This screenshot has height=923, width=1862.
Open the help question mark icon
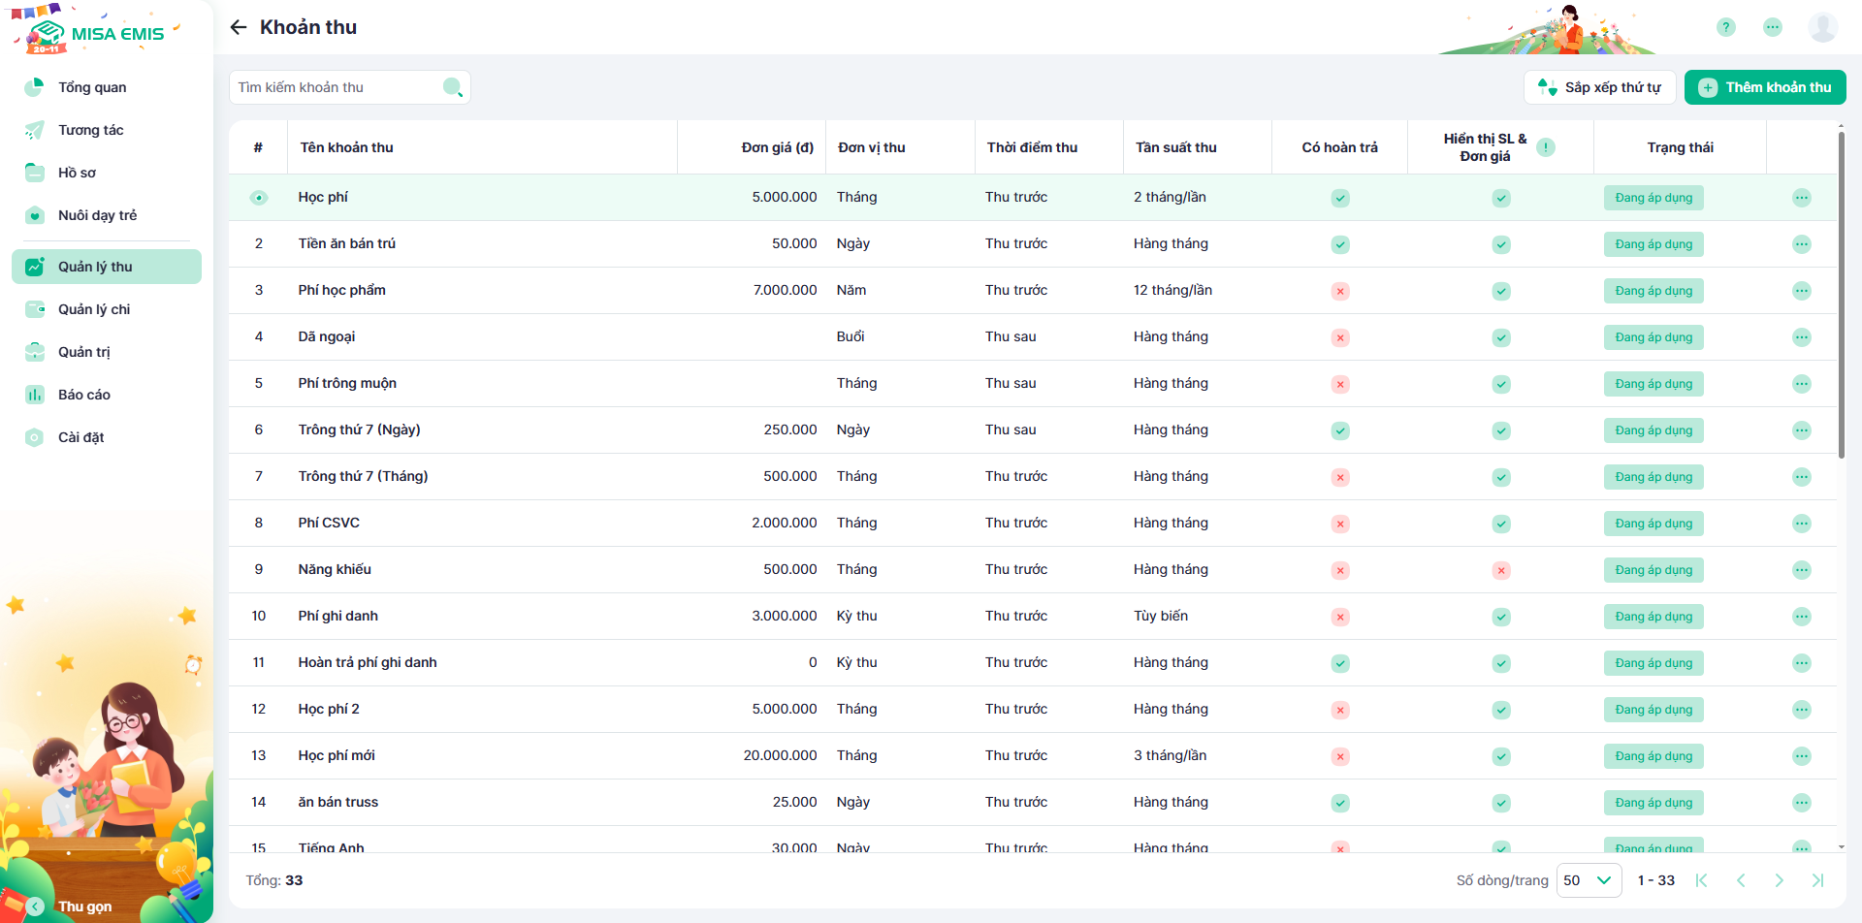[1725, 27]
